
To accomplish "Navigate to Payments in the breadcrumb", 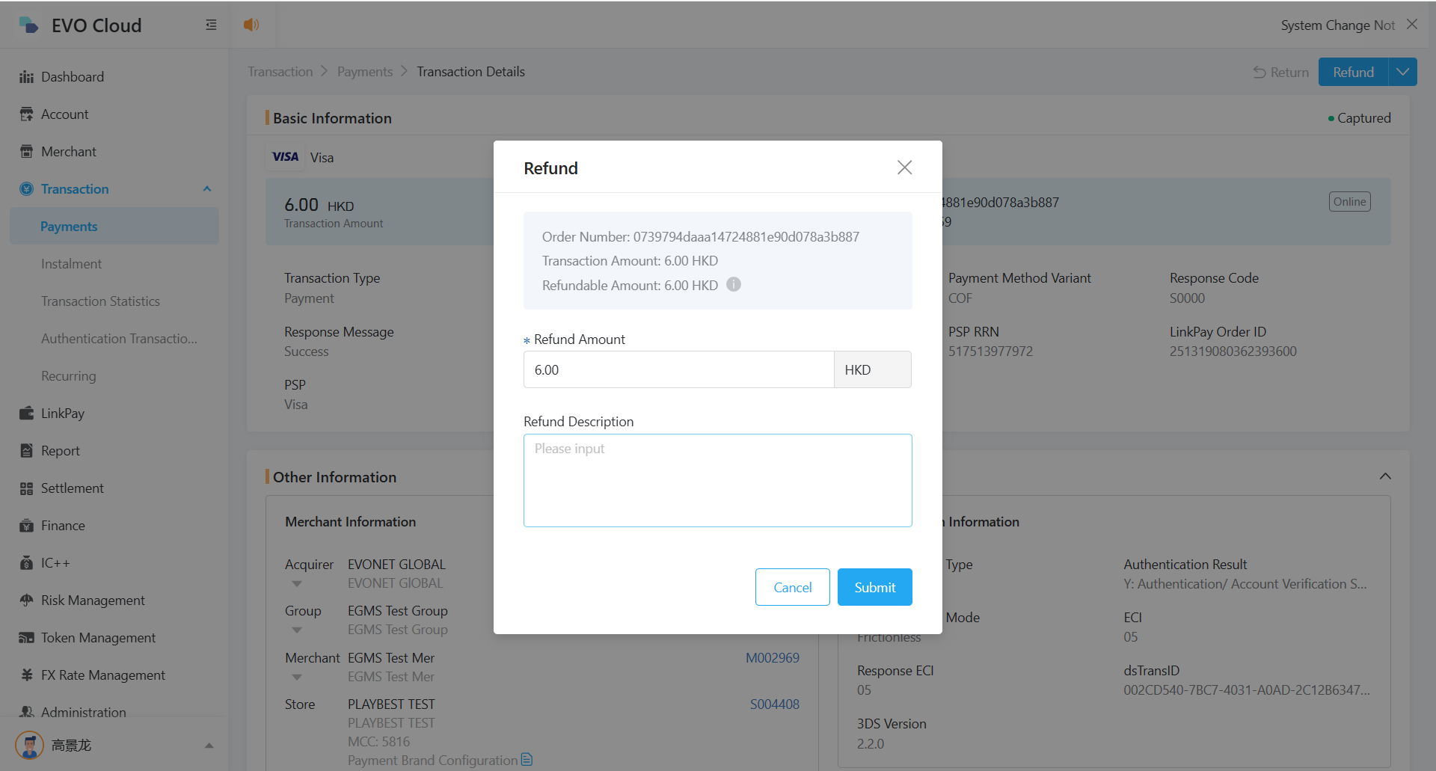I will coord(364,72).
